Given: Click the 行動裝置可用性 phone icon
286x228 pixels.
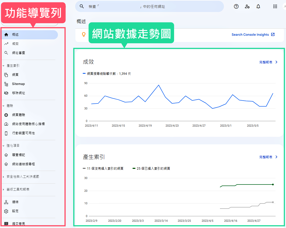Looking at the screenshot, I should pos(6,133).
